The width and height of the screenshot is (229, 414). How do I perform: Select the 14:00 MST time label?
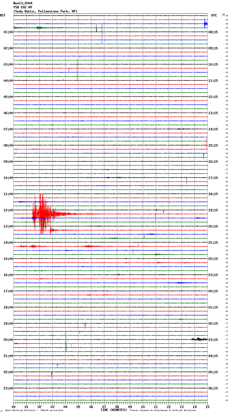click(8, 243)
